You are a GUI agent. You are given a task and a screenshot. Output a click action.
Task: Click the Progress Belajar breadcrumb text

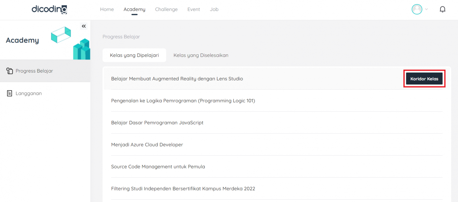pos(121,37)
